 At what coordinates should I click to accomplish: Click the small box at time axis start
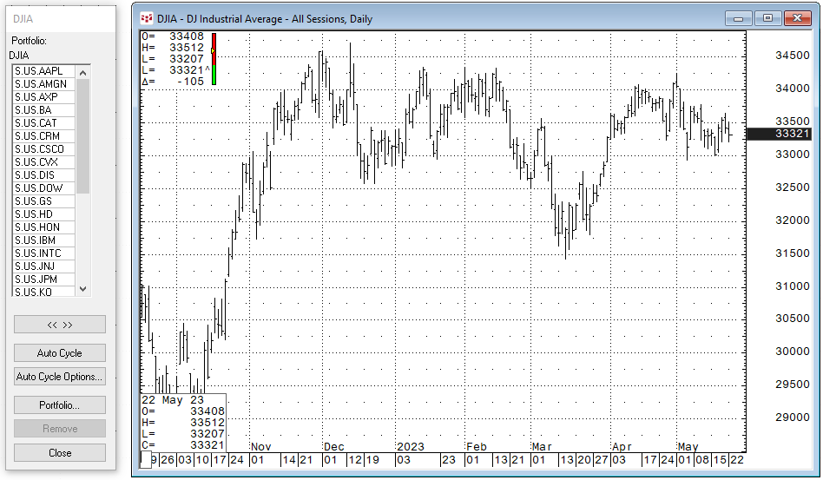tap(146, 460)
